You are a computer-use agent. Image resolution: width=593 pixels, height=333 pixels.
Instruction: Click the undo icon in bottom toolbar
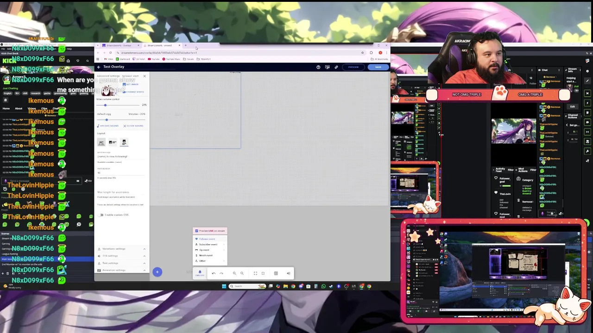(214, 273)
